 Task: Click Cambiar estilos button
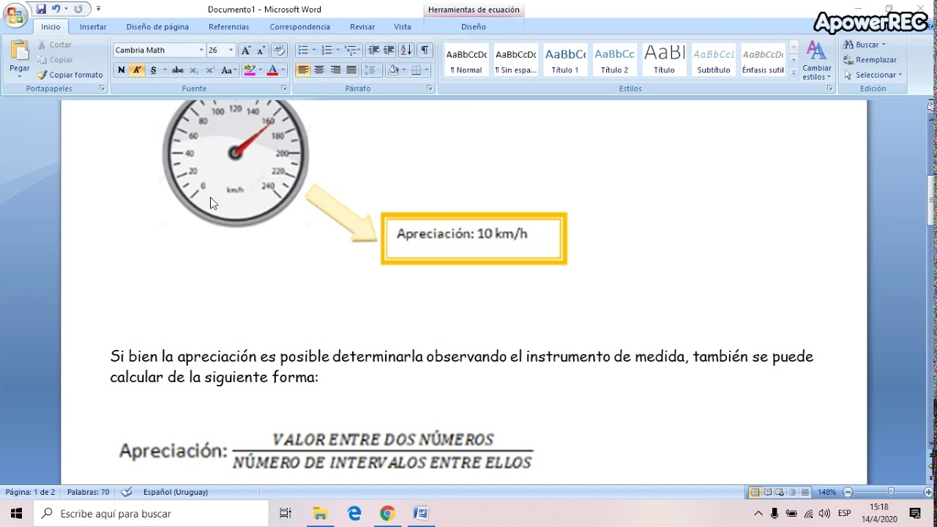click(x=817, y=61)
